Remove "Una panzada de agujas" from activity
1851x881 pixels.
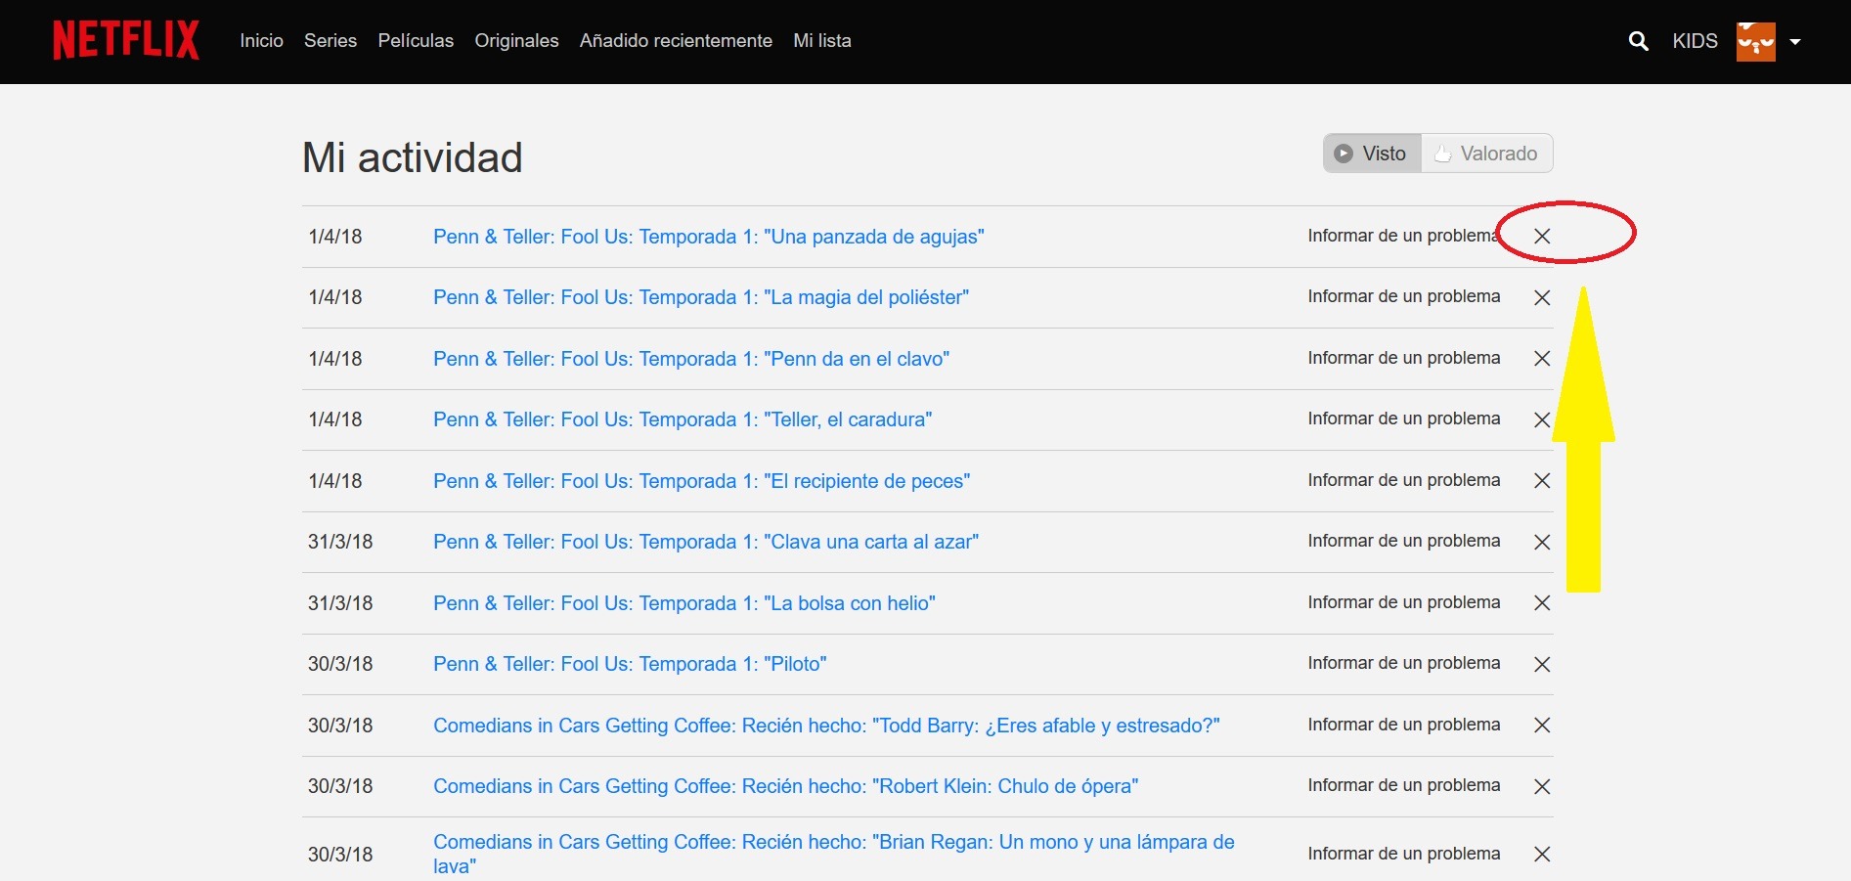(x=1542, y=236)
